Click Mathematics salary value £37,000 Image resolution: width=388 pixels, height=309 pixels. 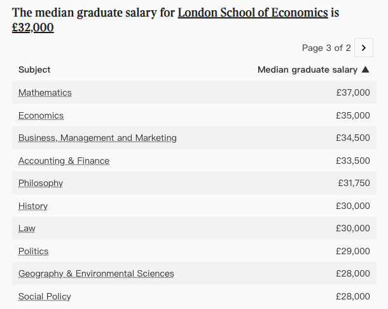(x=353, y=92)
